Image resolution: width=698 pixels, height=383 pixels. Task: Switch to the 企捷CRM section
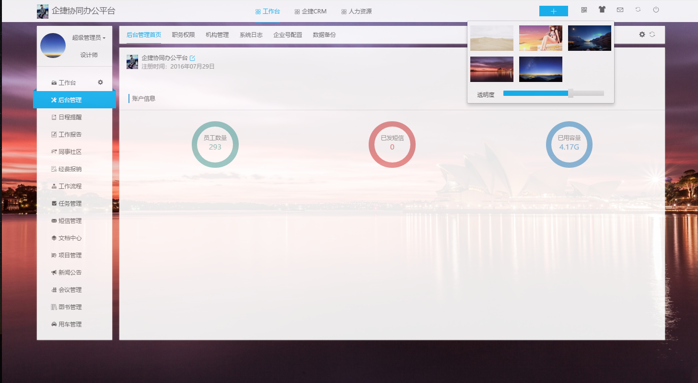click(x=310, y=11)
